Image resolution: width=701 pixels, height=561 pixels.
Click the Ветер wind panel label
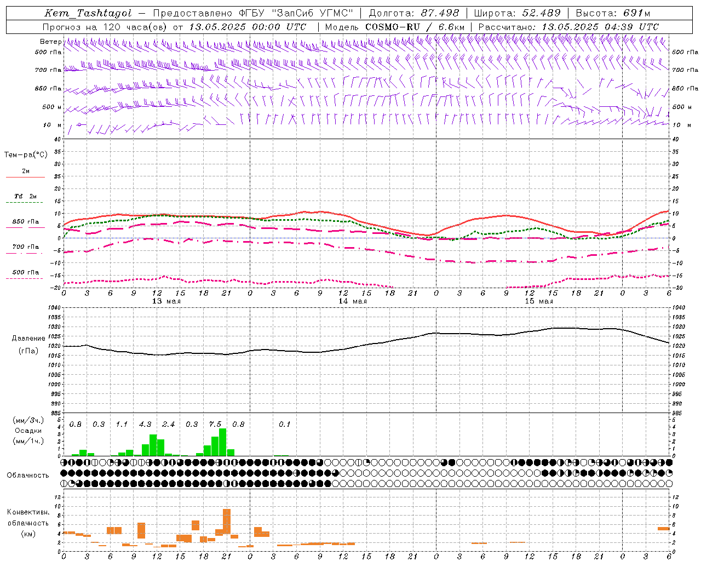click(x=50, y=42)
